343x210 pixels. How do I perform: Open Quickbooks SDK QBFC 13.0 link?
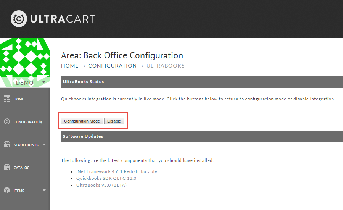pos(106,178)
